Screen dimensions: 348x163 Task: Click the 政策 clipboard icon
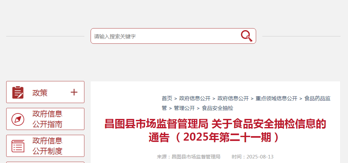pyautogui.click(x=18, y=92)
